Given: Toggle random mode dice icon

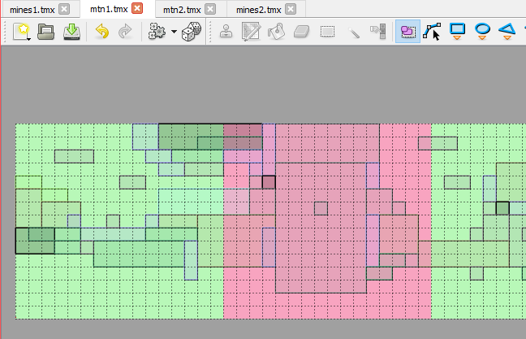Looking at the screenshot, I should coord(192,32).
